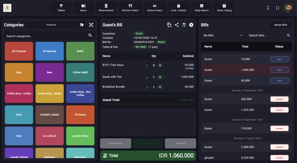The width and height of the screenshot is (297, 163).
Task: Click the Print Sticker button
Action: 115,143
